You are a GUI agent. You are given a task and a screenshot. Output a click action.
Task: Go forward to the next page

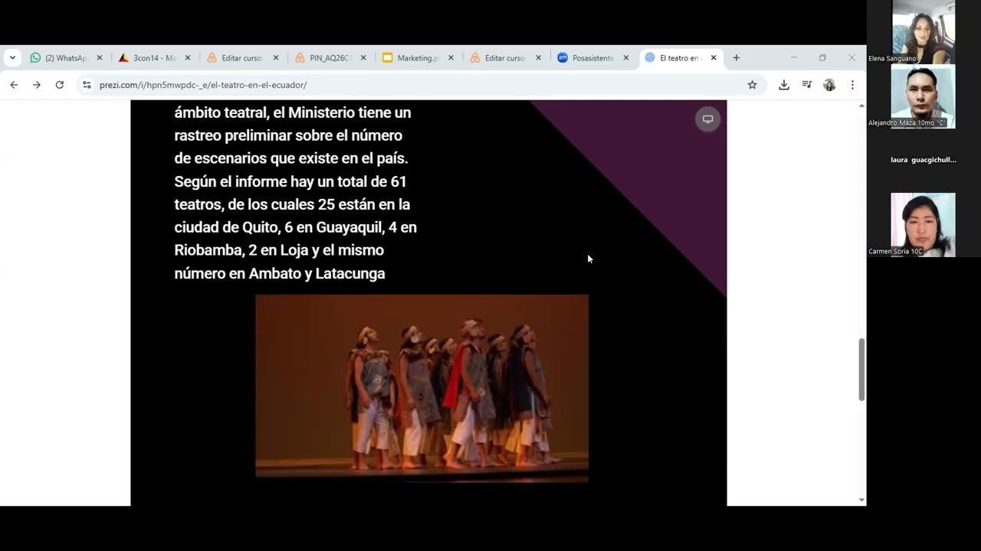tap(36, 85)
